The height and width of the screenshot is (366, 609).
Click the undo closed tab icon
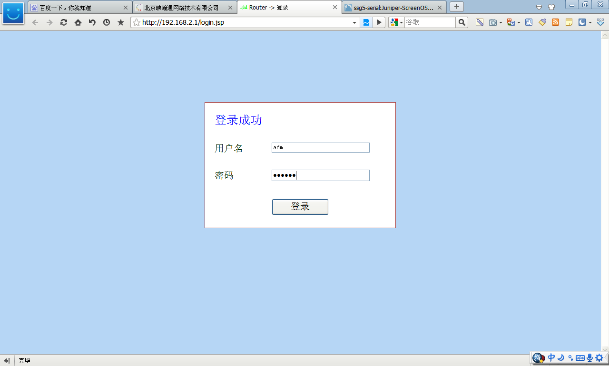click(x=92, y=22)
